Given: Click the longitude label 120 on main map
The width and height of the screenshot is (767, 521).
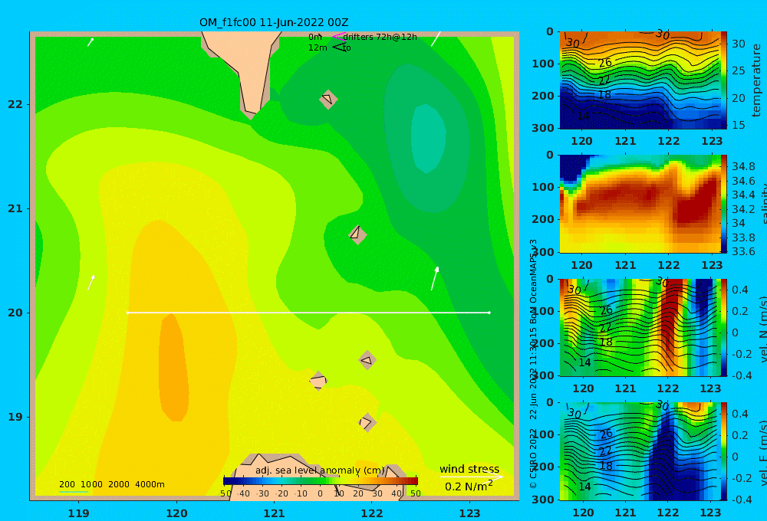Looking at the screenshot, I should coord(176,513).
